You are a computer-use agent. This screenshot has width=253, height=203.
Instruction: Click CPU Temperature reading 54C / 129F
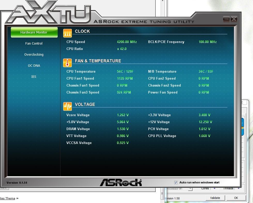125,71
